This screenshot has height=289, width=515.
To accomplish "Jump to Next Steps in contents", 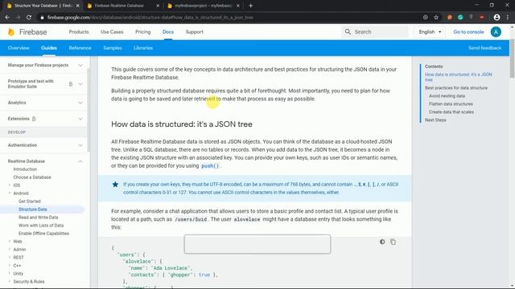I will (x=435, y=120).
